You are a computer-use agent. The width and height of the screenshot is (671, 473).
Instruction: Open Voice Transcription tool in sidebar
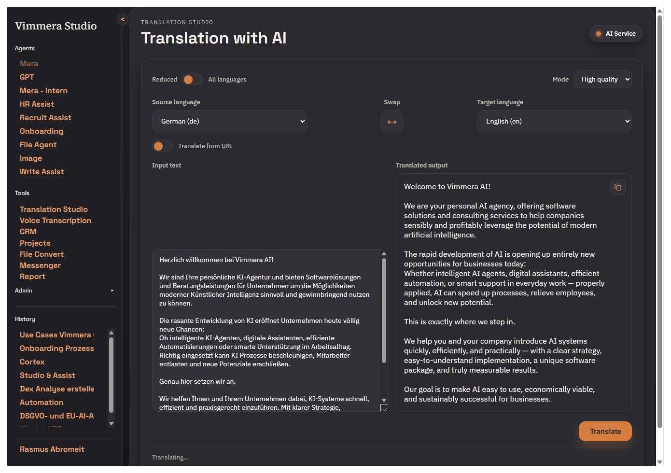(x=56, y=221)
